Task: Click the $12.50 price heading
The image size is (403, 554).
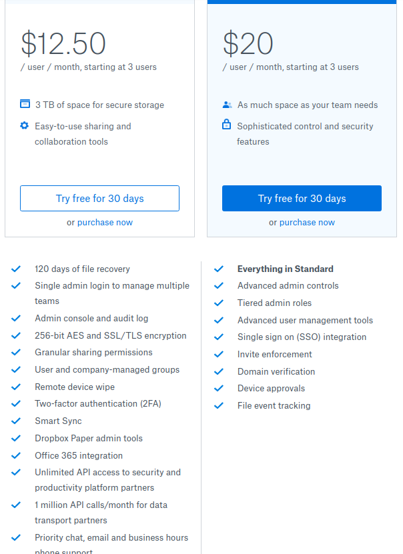Action: (63, 44)
